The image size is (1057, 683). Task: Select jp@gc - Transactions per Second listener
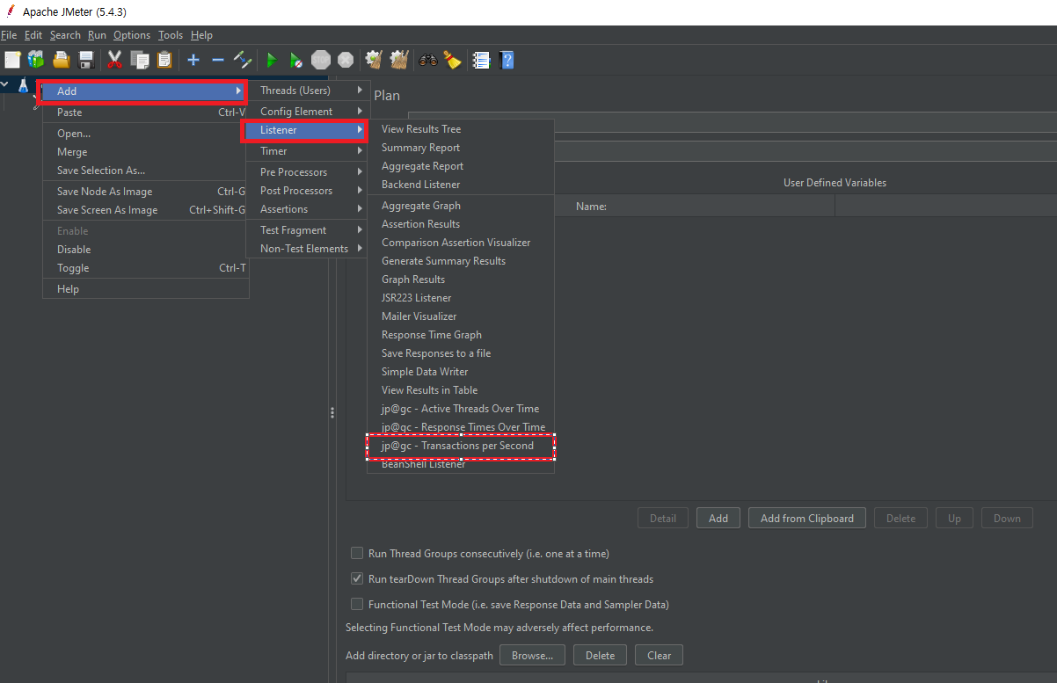point(461,446)
